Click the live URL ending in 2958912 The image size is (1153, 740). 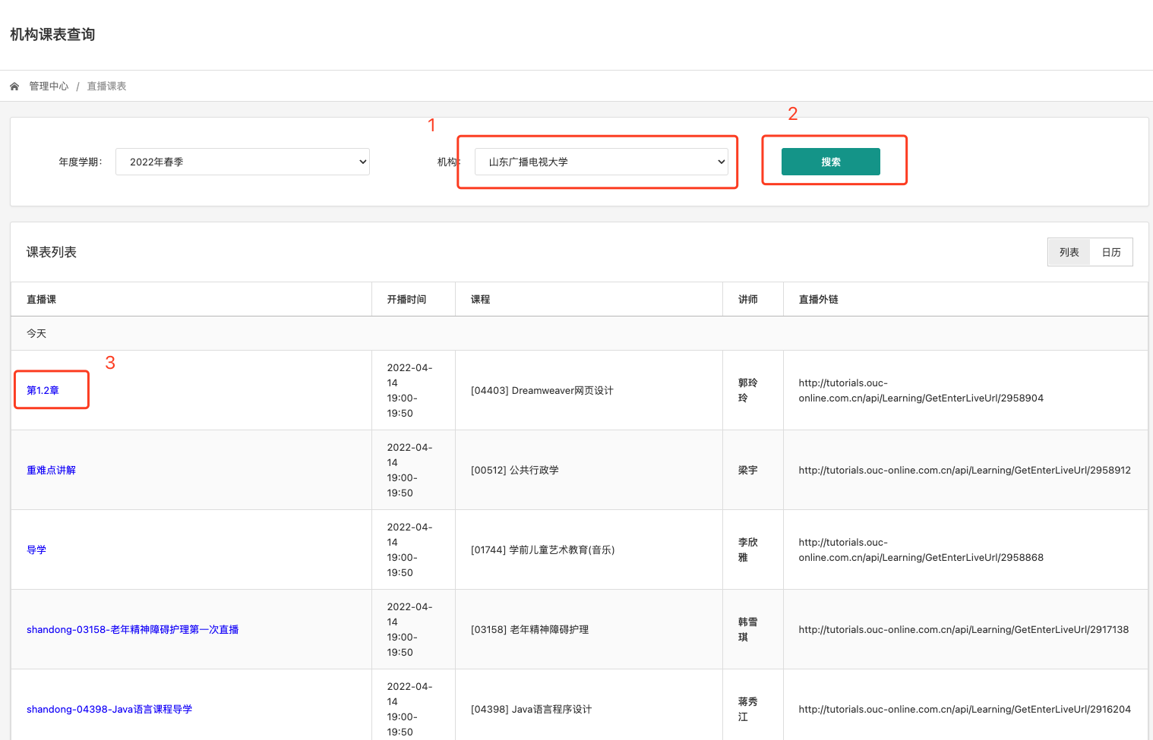click(x=965, y=470)
